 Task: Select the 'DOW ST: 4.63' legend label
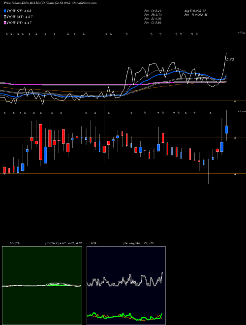(x=19, y=11)
